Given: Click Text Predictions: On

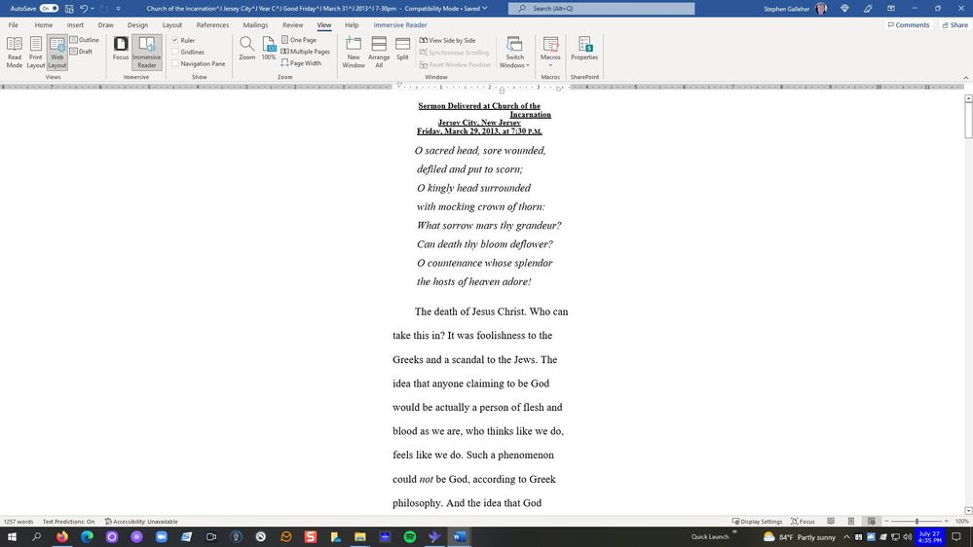Looking at the screenshot, I should (x=69, y=522).
